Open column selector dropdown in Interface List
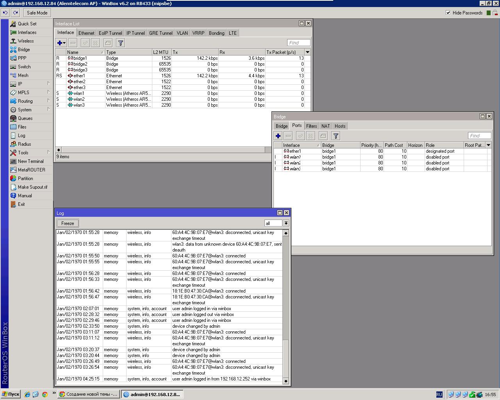 point(307,52)
